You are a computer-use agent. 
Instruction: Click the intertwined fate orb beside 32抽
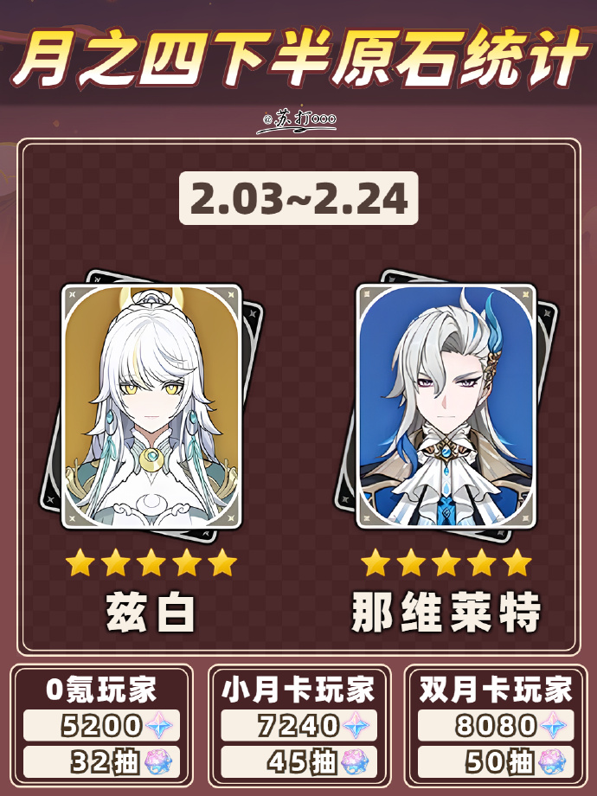tap(159, 761)
